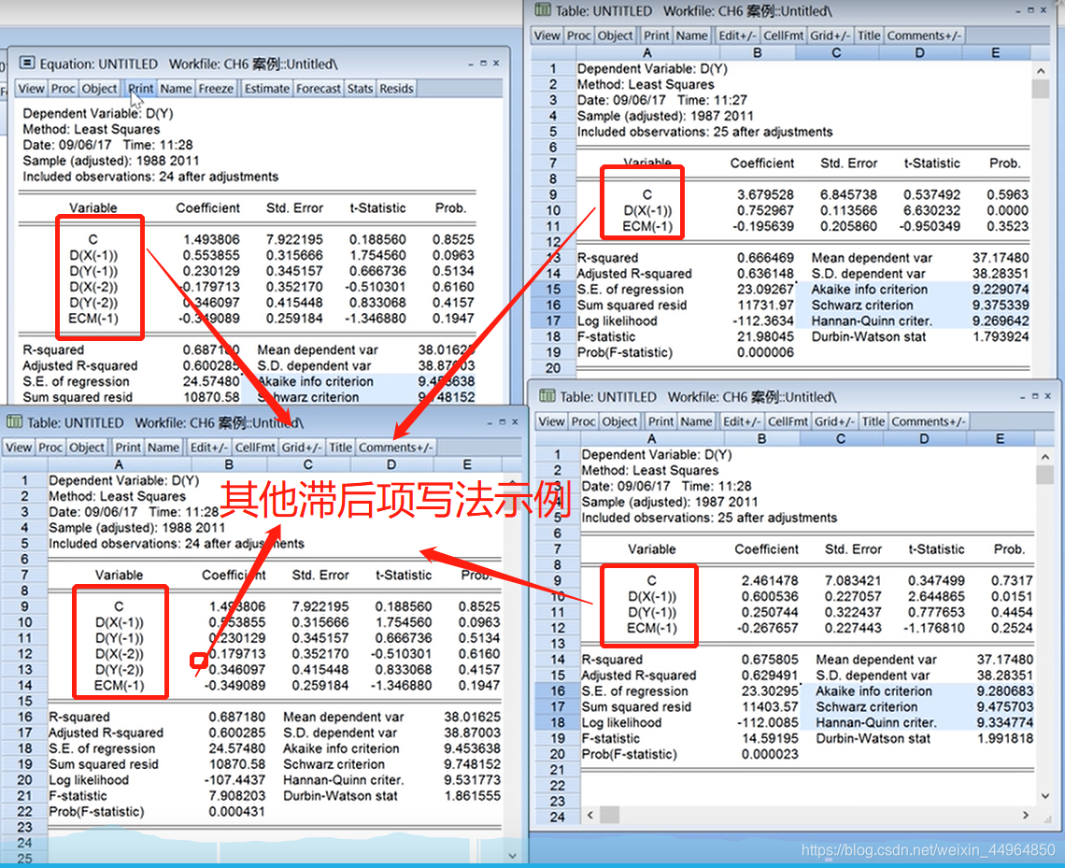
Task: Click Print in bottom-right Table window
Action: coord(660,421)
